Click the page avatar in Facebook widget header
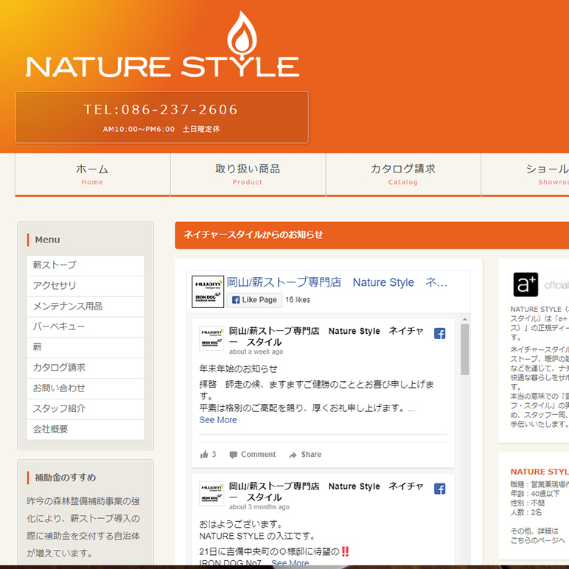The height and width of the screenshot is (569, 569). click(x=208, y=291)
